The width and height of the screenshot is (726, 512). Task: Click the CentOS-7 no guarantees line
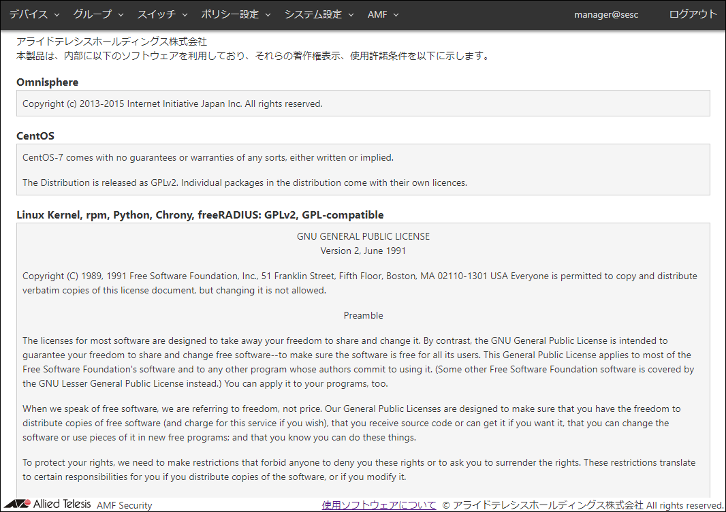tap(208, 157)
